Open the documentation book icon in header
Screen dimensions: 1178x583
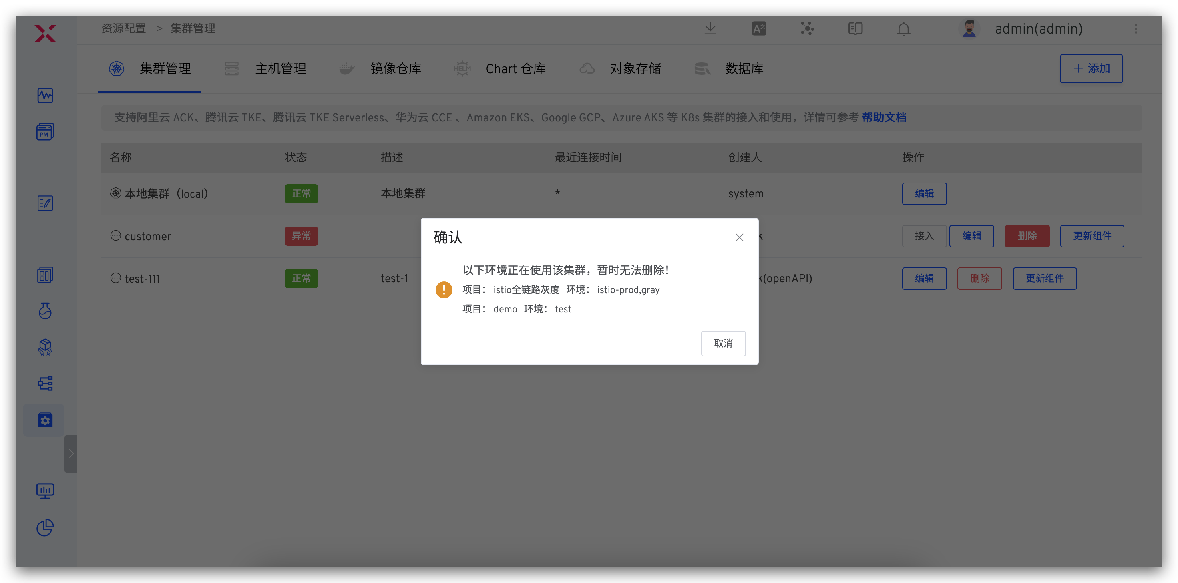[855, 29]
